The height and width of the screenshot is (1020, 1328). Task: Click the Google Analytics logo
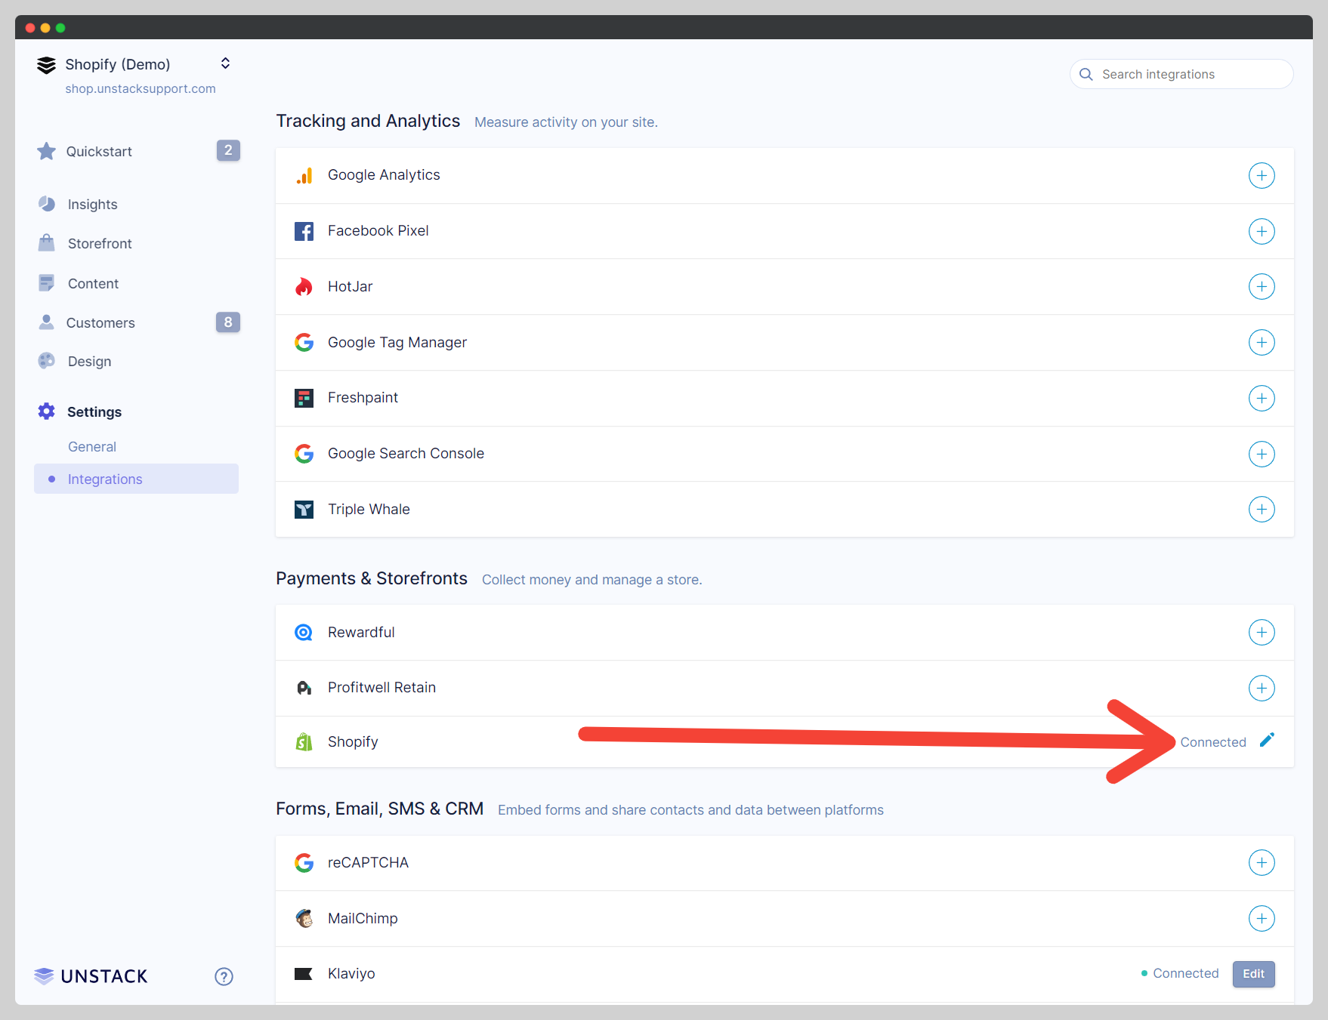(x=304, y=175)
